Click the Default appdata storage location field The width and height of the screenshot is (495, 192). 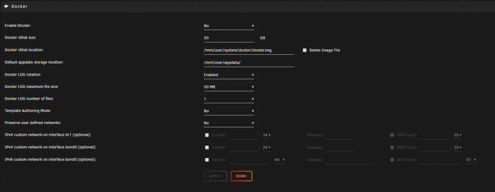(249, 62)
